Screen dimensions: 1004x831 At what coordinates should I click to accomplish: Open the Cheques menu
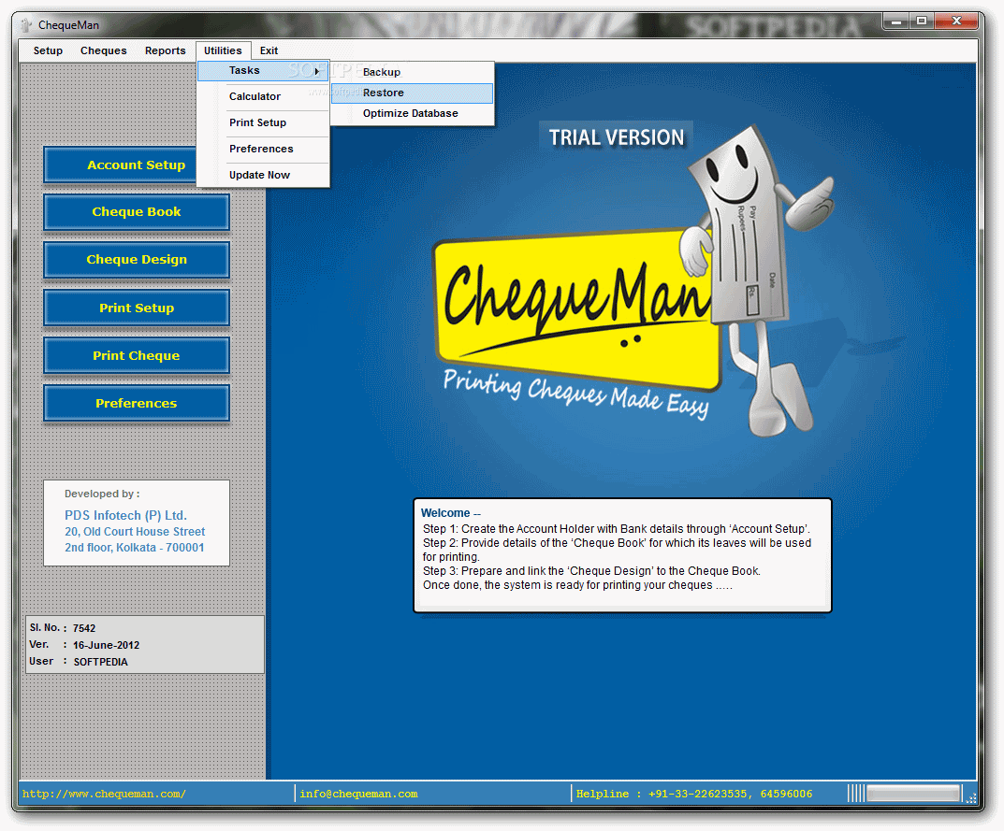104,50
